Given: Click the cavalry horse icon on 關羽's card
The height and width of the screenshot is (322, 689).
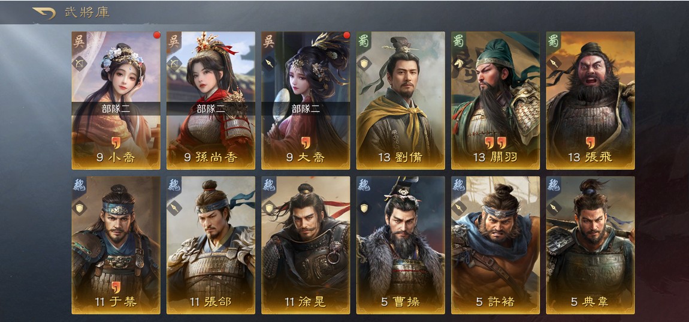Looking at the screenshot, I should pos(459,64).
